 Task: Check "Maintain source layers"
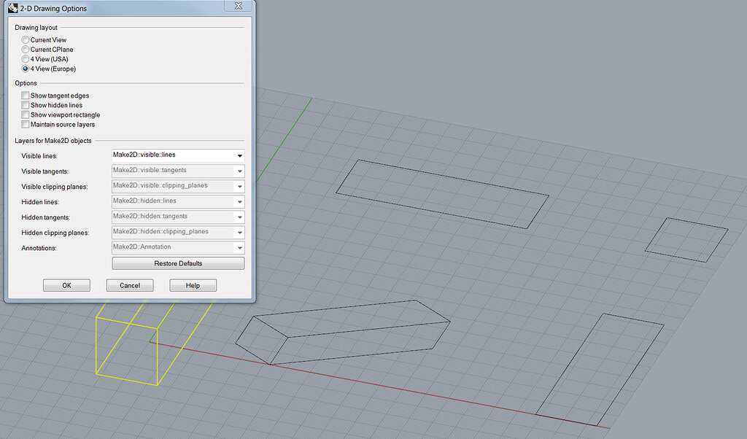point(26,124)
